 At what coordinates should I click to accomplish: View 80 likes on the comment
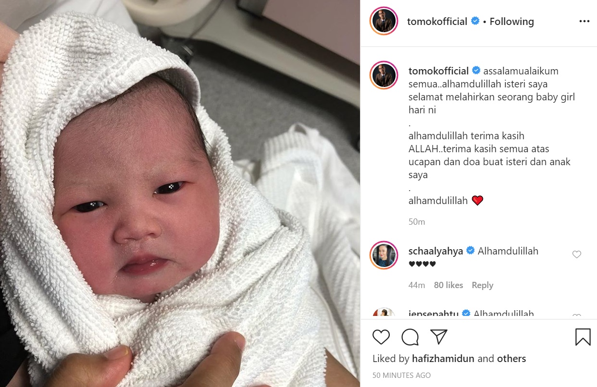pos(448,285)
